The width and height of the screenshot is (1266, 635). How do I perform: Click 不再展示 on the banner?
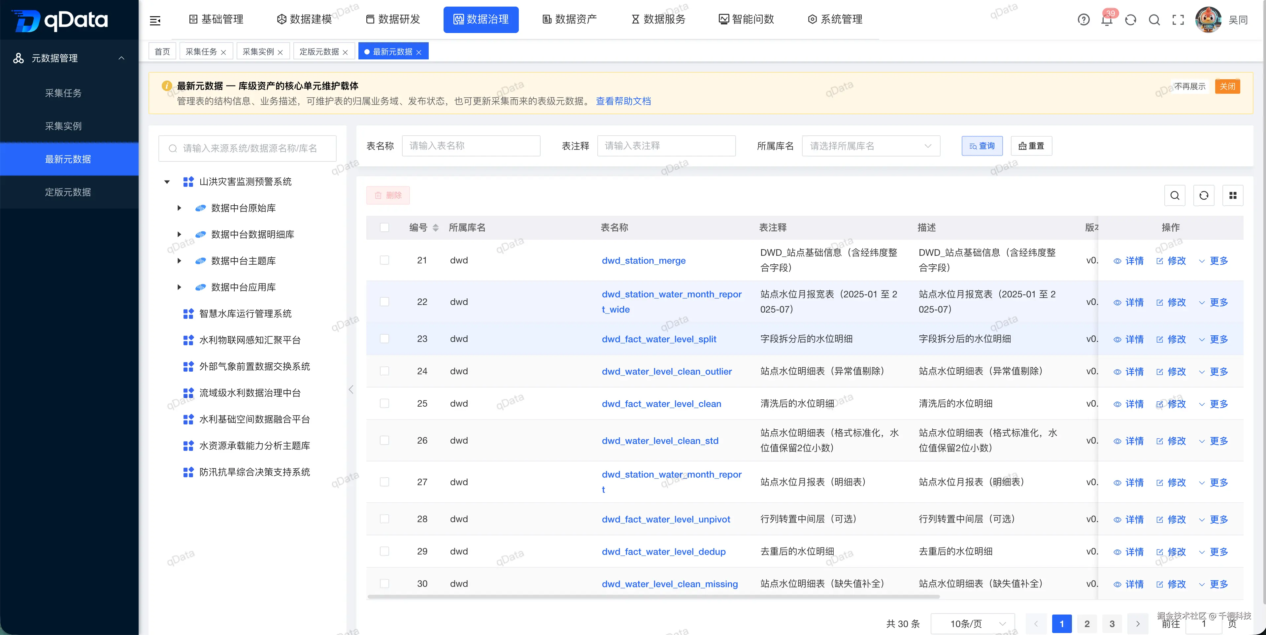click(x=1190, y=86)
